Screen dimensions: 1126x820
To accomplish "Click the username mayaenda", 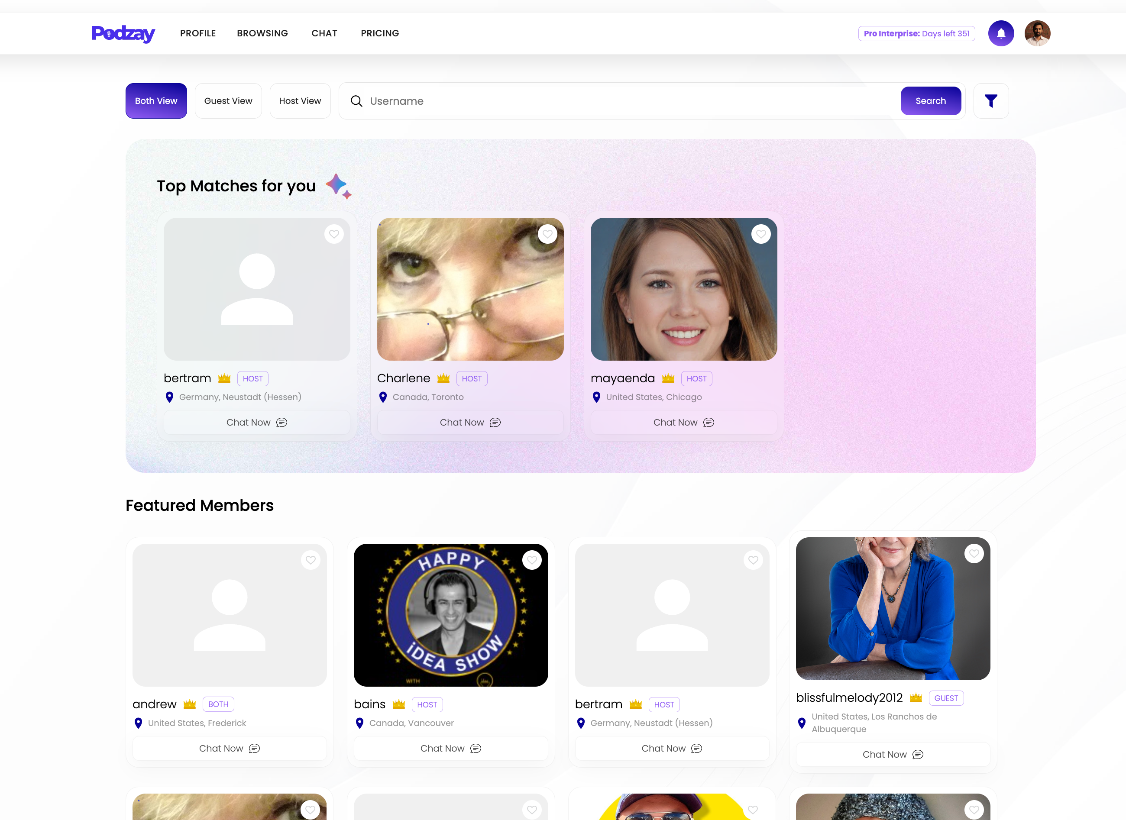I will [623, 378].
